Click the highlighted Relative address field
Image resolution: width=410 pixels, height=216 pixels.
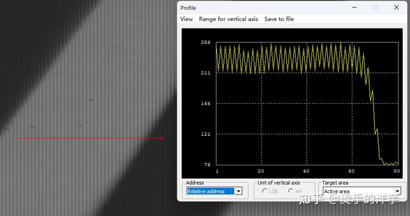point(211,191)
